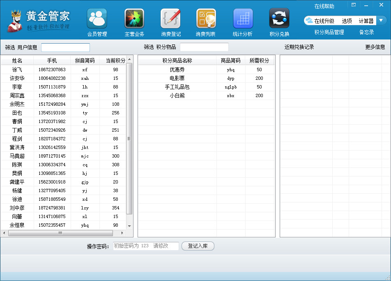391x281 pixels.
Task: Sort by 所需积分 column header
Action: (259, 60)
